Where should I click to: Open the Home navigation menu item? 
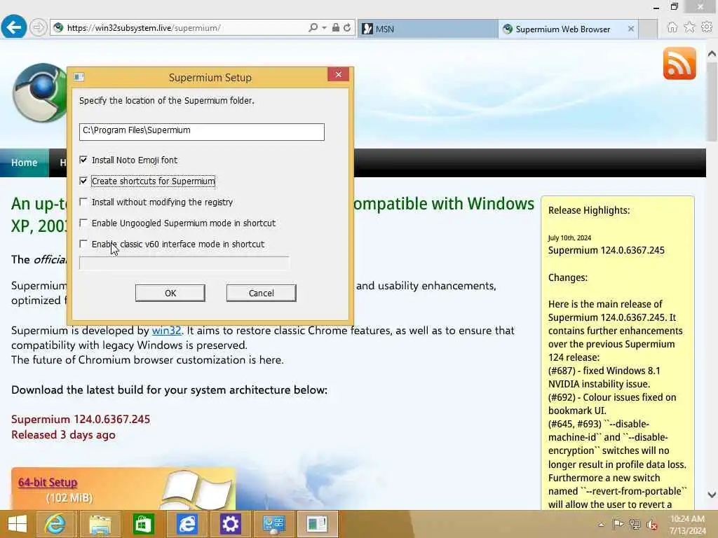25,163
